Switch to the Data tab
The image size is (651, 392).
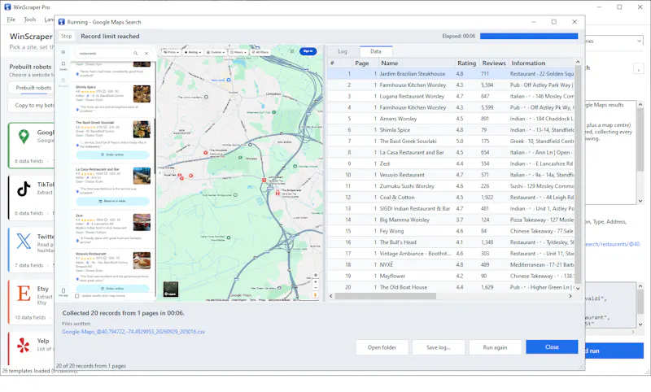(x=376, y=51)
